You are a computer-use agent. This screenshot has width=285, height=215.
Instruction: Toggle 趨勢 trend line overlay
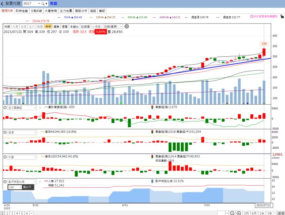(57, 27)
